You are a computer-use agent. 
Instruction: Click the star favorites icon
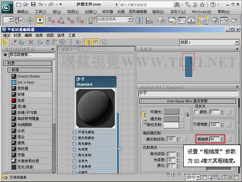(x=202, y=5)
